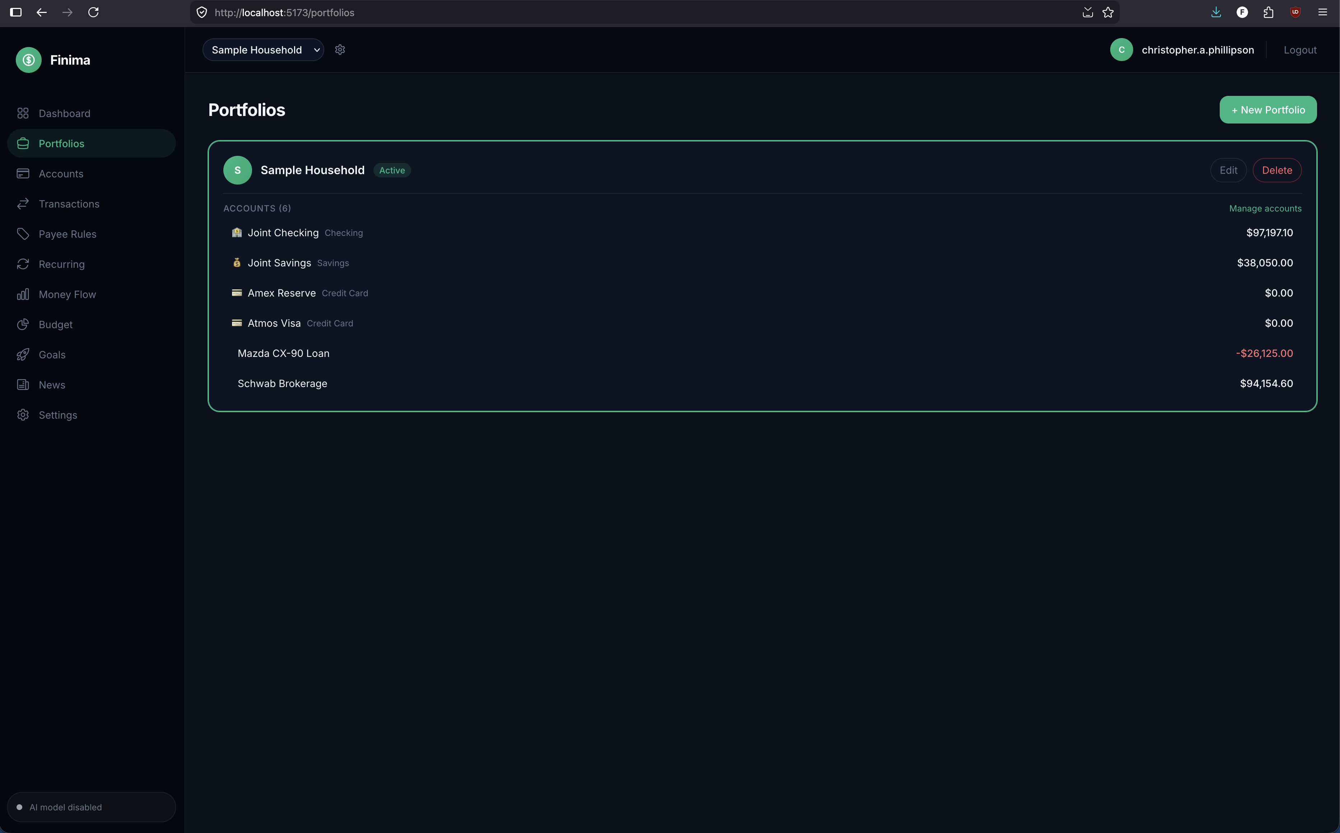Click the Atmos Visa account name

point(274,323)
